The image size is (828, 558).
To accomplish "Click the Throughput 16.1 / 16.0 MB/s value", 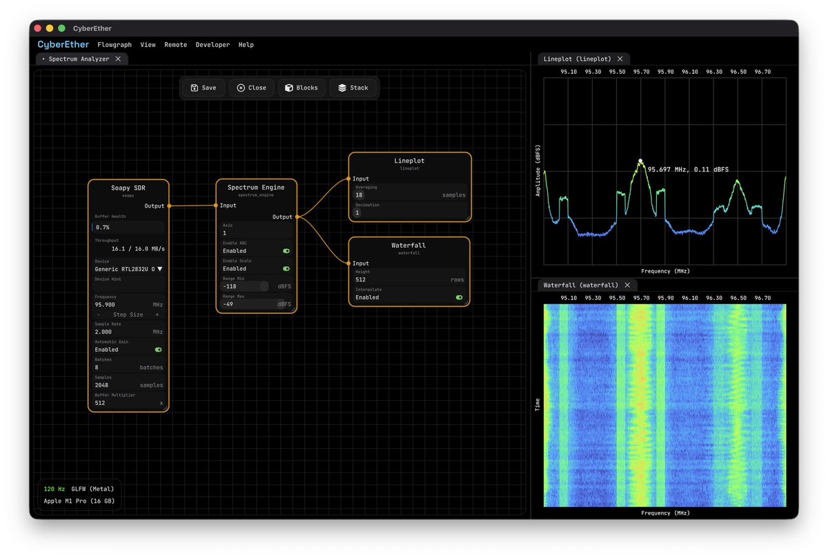I will click(x=138, y=248).
